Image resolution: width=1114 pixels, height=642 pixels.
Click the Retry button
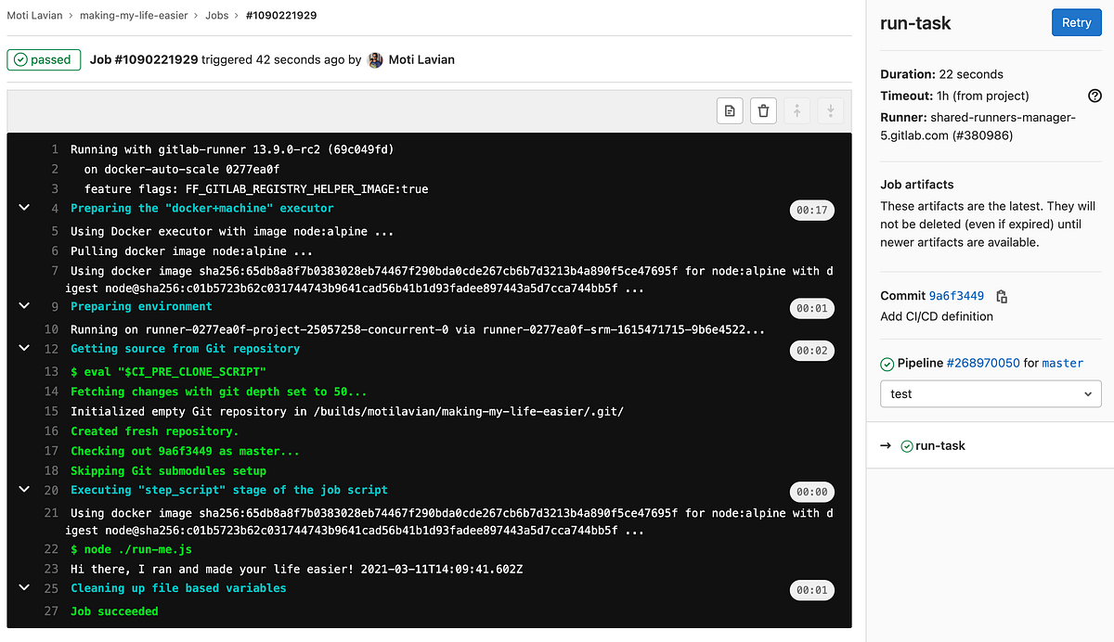1076,22
